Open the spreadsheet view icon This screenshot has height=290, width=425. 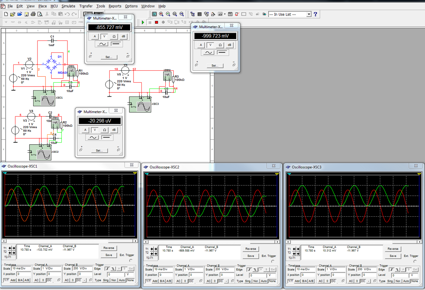(200, 14)
